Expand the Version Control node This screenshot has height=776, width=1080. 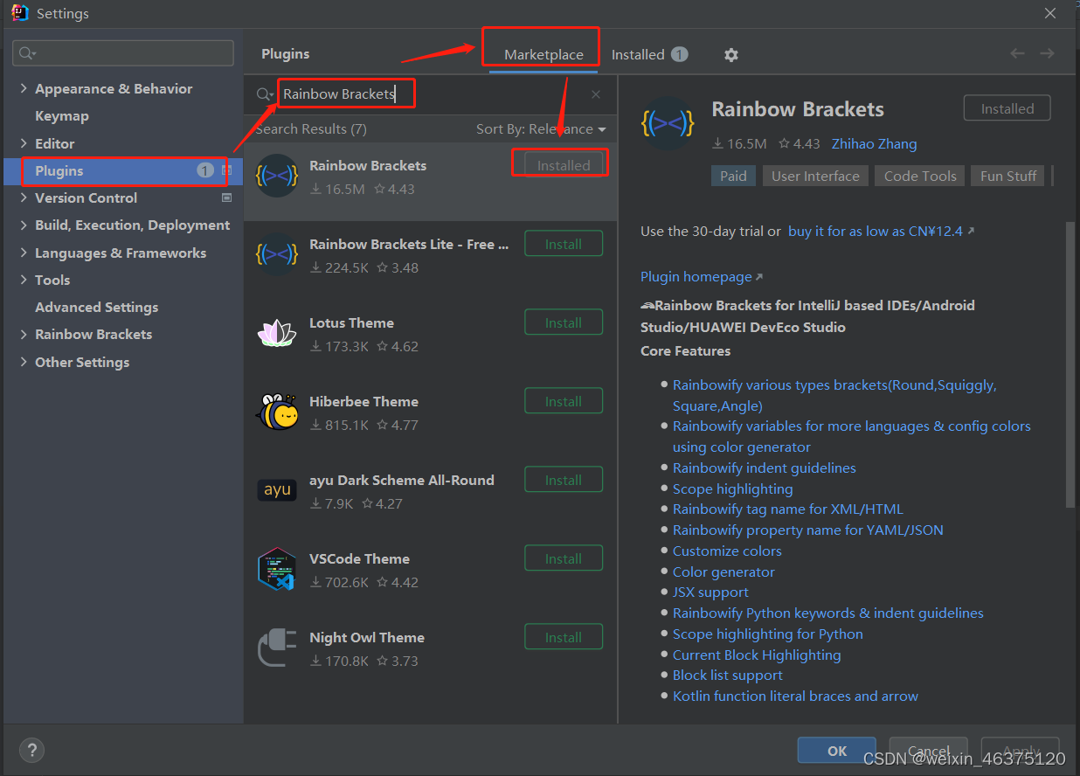[23, 198]
